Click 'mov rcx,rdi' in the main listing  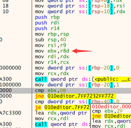pos(52,119)
